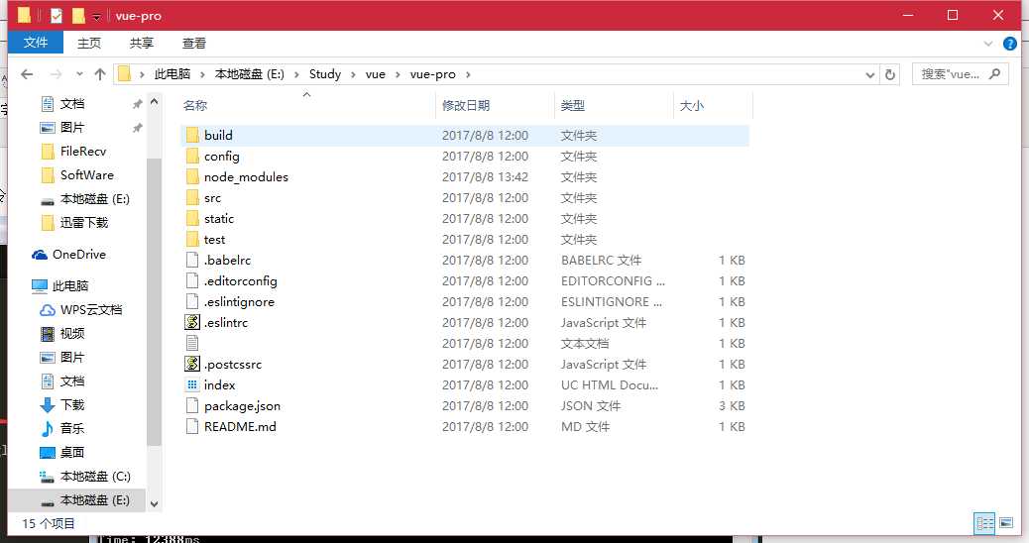Click navigation pane scrollbar down arrow

(x=155, y=503)
